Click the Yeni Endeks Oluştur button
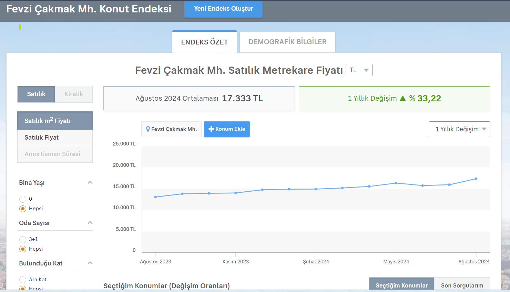The width and height of the screenshot is (510, 292). click(223, 9)
